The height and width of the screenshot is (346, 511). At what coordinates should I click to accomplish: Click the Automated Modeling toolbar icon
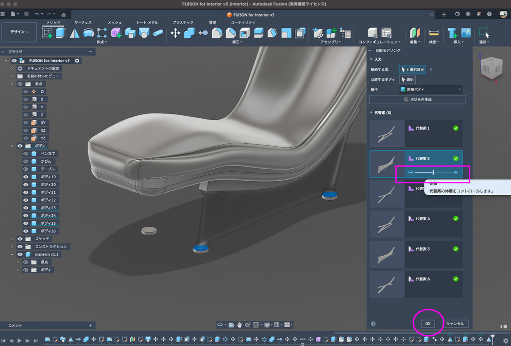116,33
